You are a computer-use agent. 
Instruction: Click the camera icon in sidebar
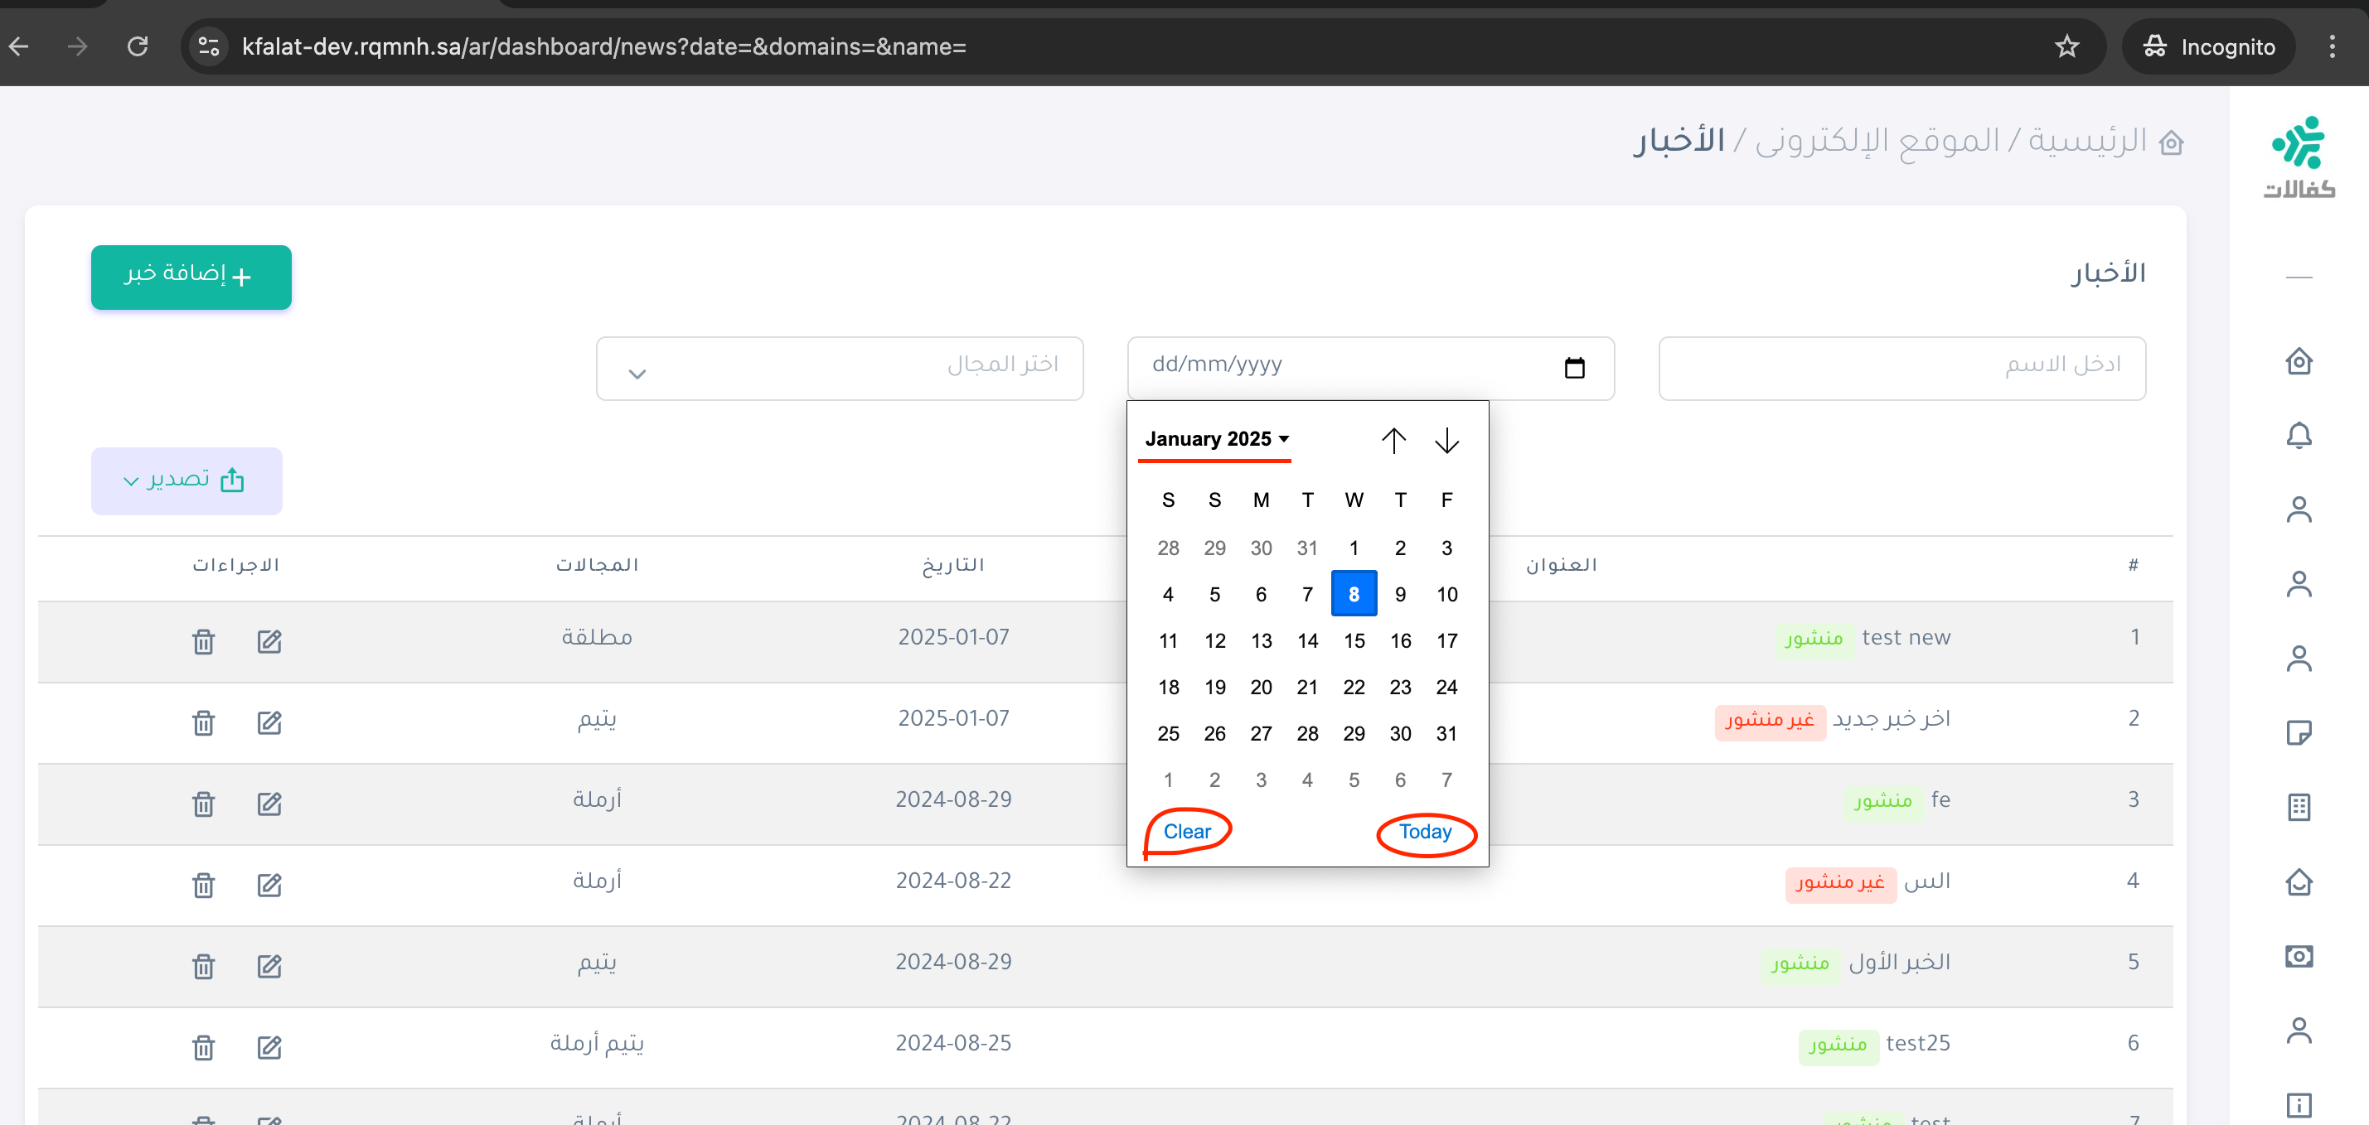2299,956
